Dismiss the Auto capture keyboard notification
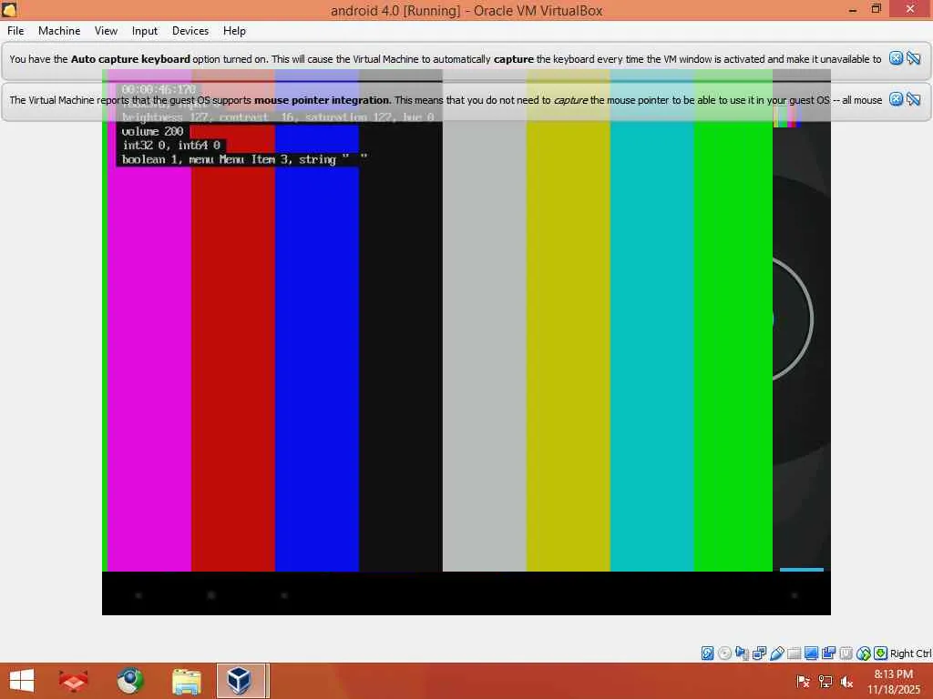 (x=896, y=58)
